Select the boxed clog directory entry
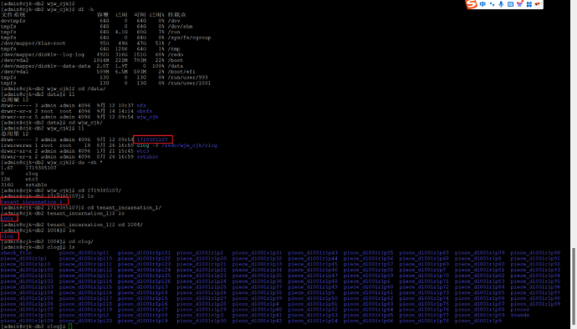The width and height of the screenshot is (577, 329). 7,236
